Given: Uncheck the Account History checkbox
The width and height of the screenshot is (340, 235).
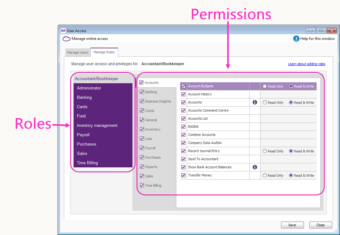Looking at the screenshot, I should click(x=184, y=94).
